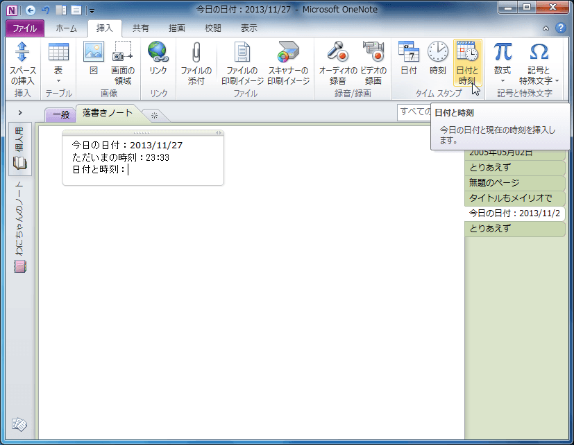Open Symbols (記号と特殊文字) dropdown

(539, 63)
